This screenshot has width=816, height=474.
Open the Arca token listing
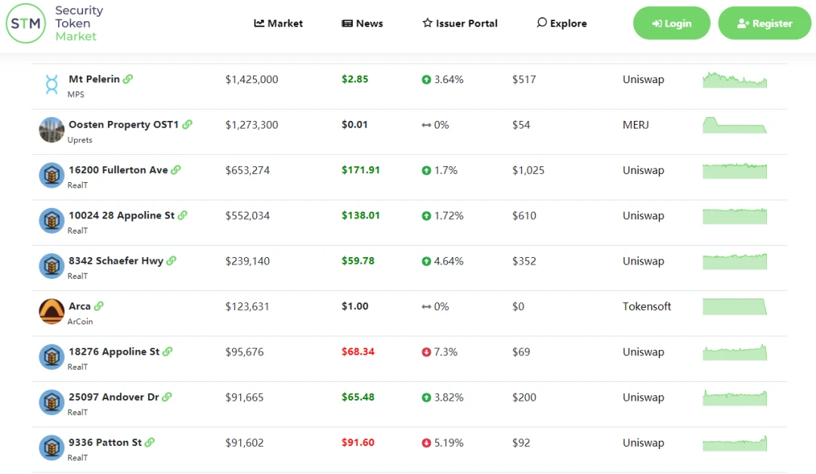(x=79, y=306)
